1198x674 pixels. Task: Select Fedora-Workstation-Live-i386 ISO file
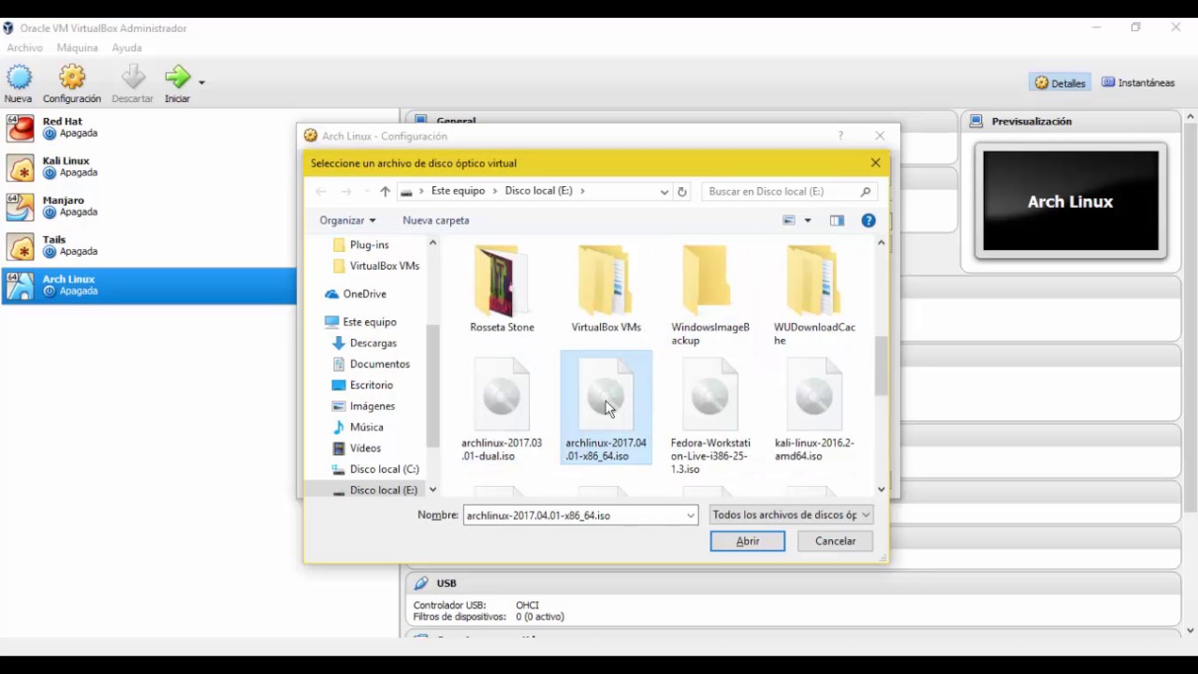(x=710, y=416)
